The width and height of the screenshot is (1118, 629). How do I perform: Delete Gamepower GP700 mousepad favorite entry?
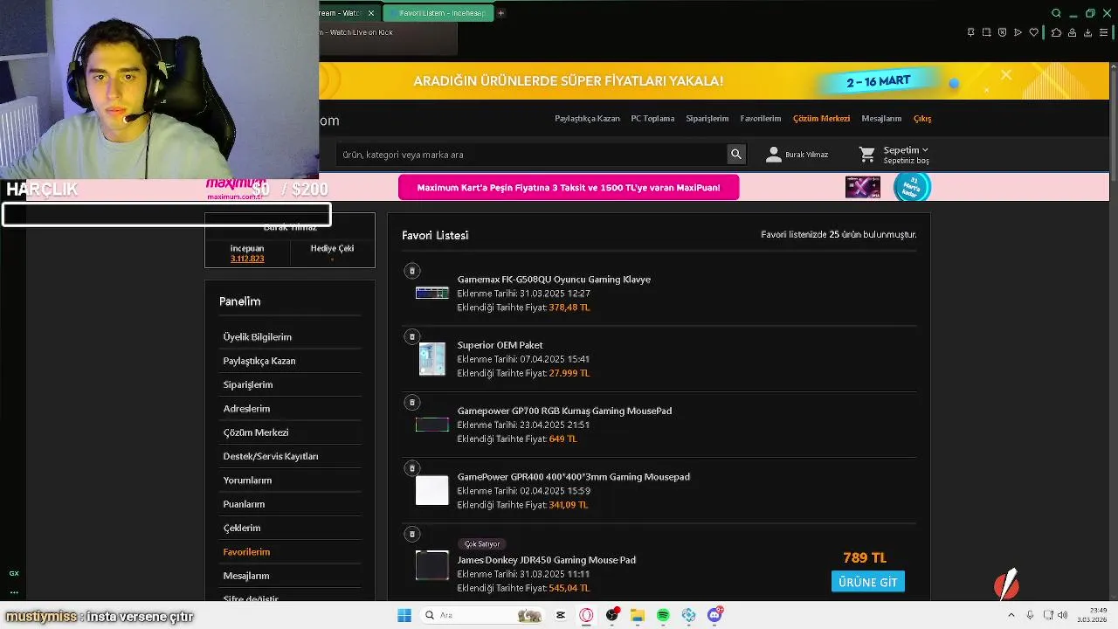pyautogui.click(x=412, y=402)
